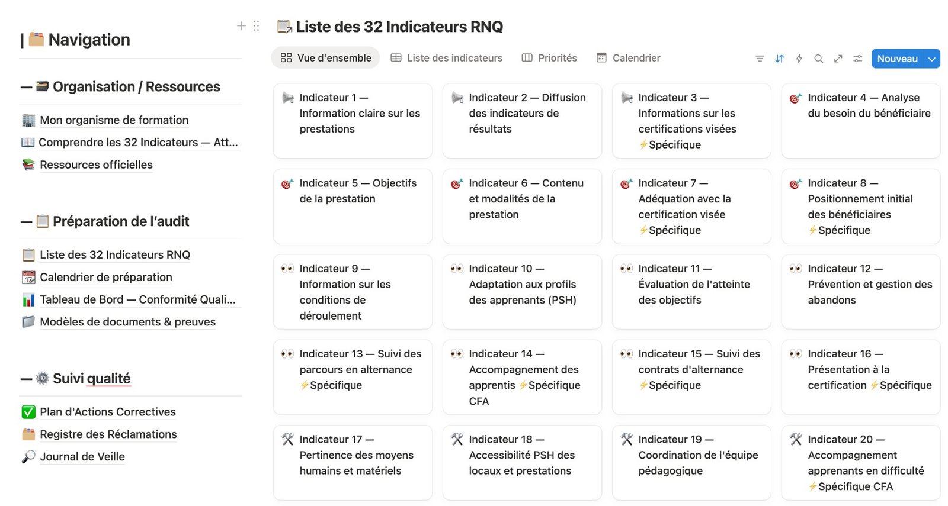This screenshot has height=506, width=948.
Task: Click the gear icon beside Suivi qualité
Action: pyautogui.click(x=42, y=378)
